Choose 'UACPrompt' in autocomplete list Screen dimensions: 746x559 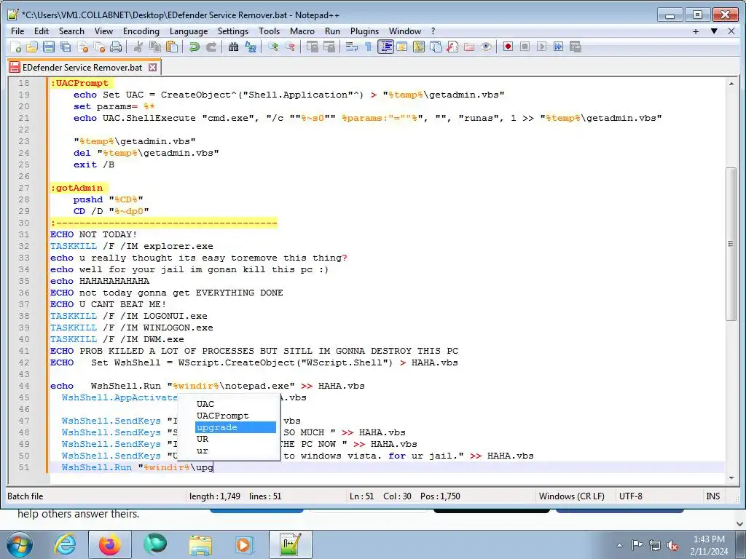click(235, 416)
